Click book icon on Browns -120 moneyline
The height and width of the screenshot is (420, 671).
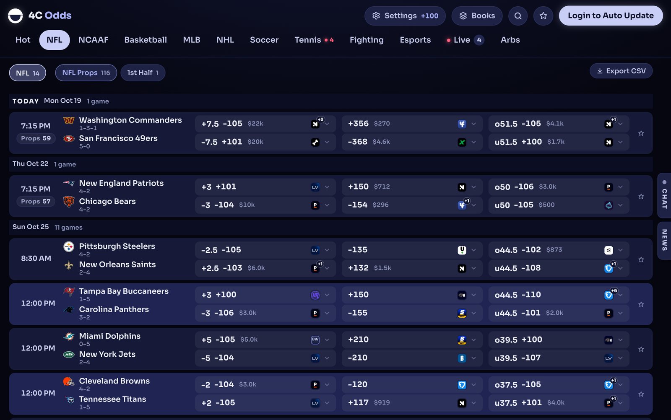tap(462, 385)
